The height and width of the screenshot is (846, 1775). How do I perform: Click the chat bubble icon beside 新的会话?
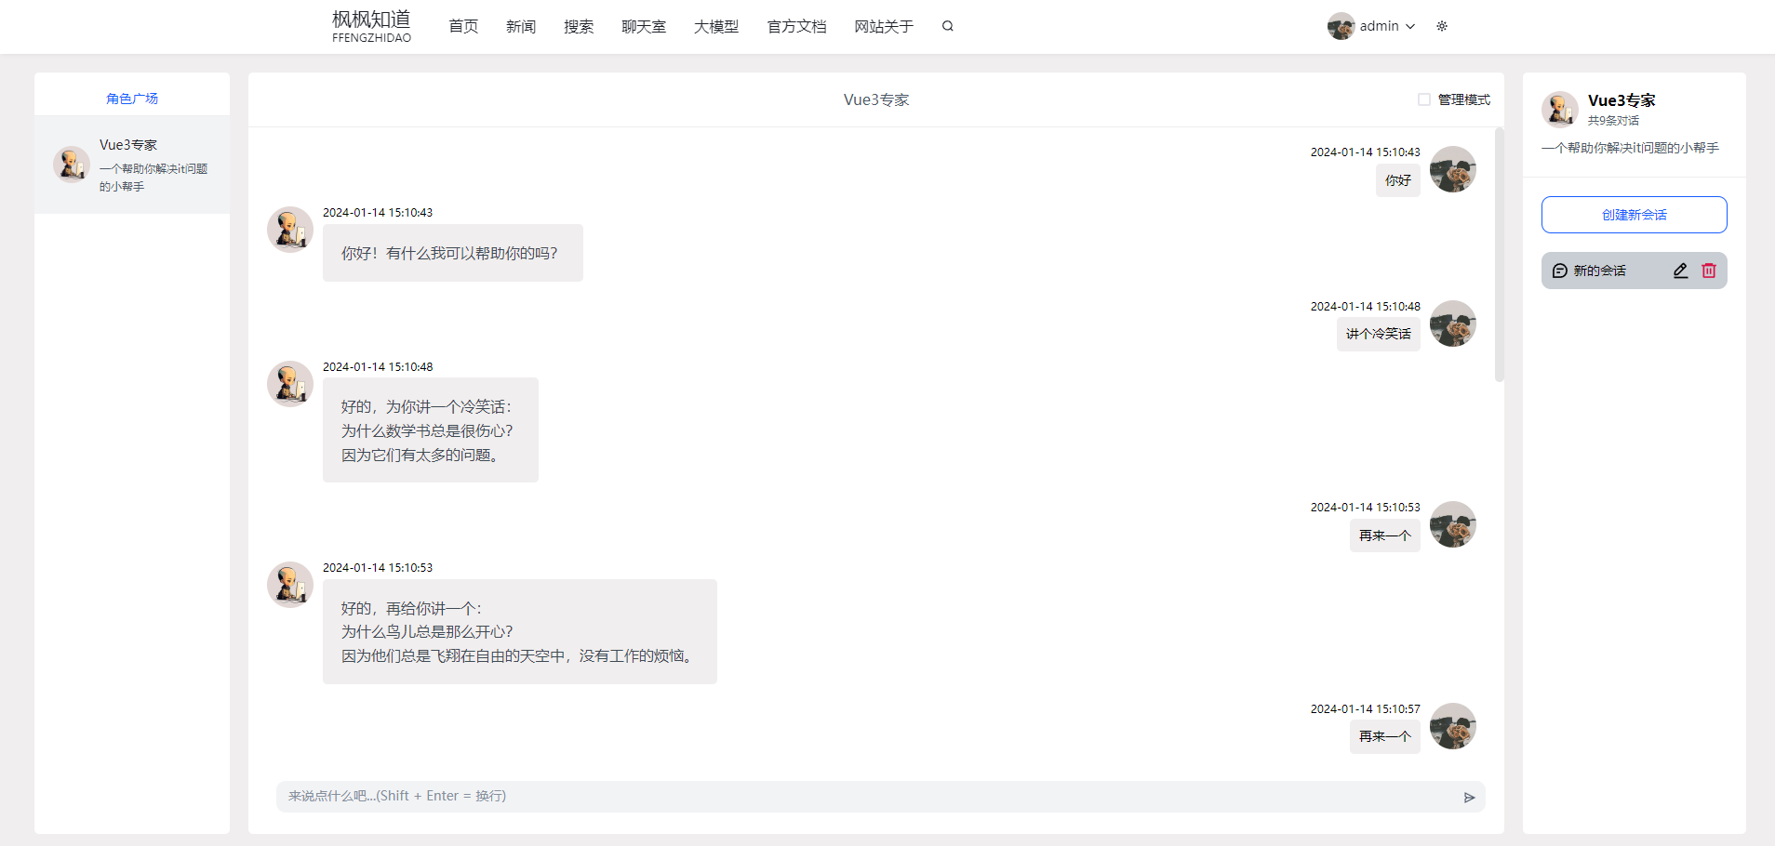tap(1560, 271)
